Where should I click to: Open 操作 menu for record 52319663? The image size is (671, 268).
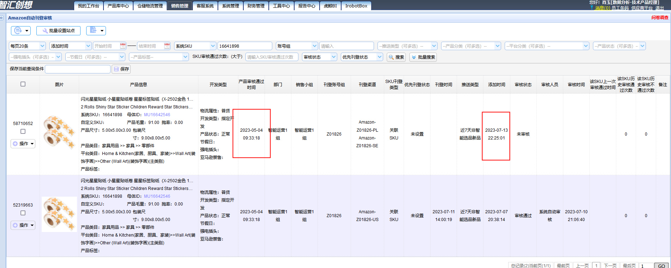23,225
